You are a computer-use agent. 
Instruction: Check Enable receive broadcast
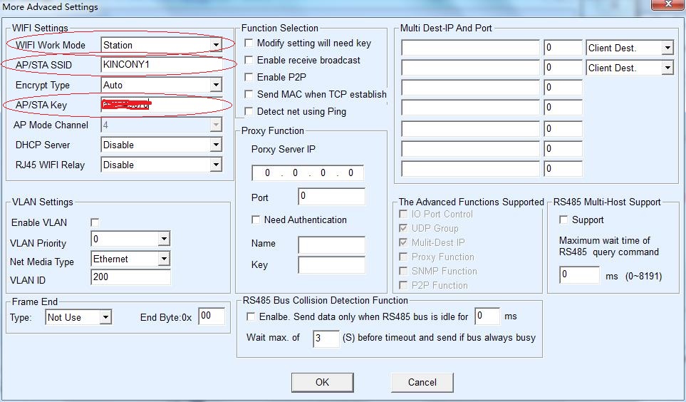pyautogui.click(x=249, y=61)
